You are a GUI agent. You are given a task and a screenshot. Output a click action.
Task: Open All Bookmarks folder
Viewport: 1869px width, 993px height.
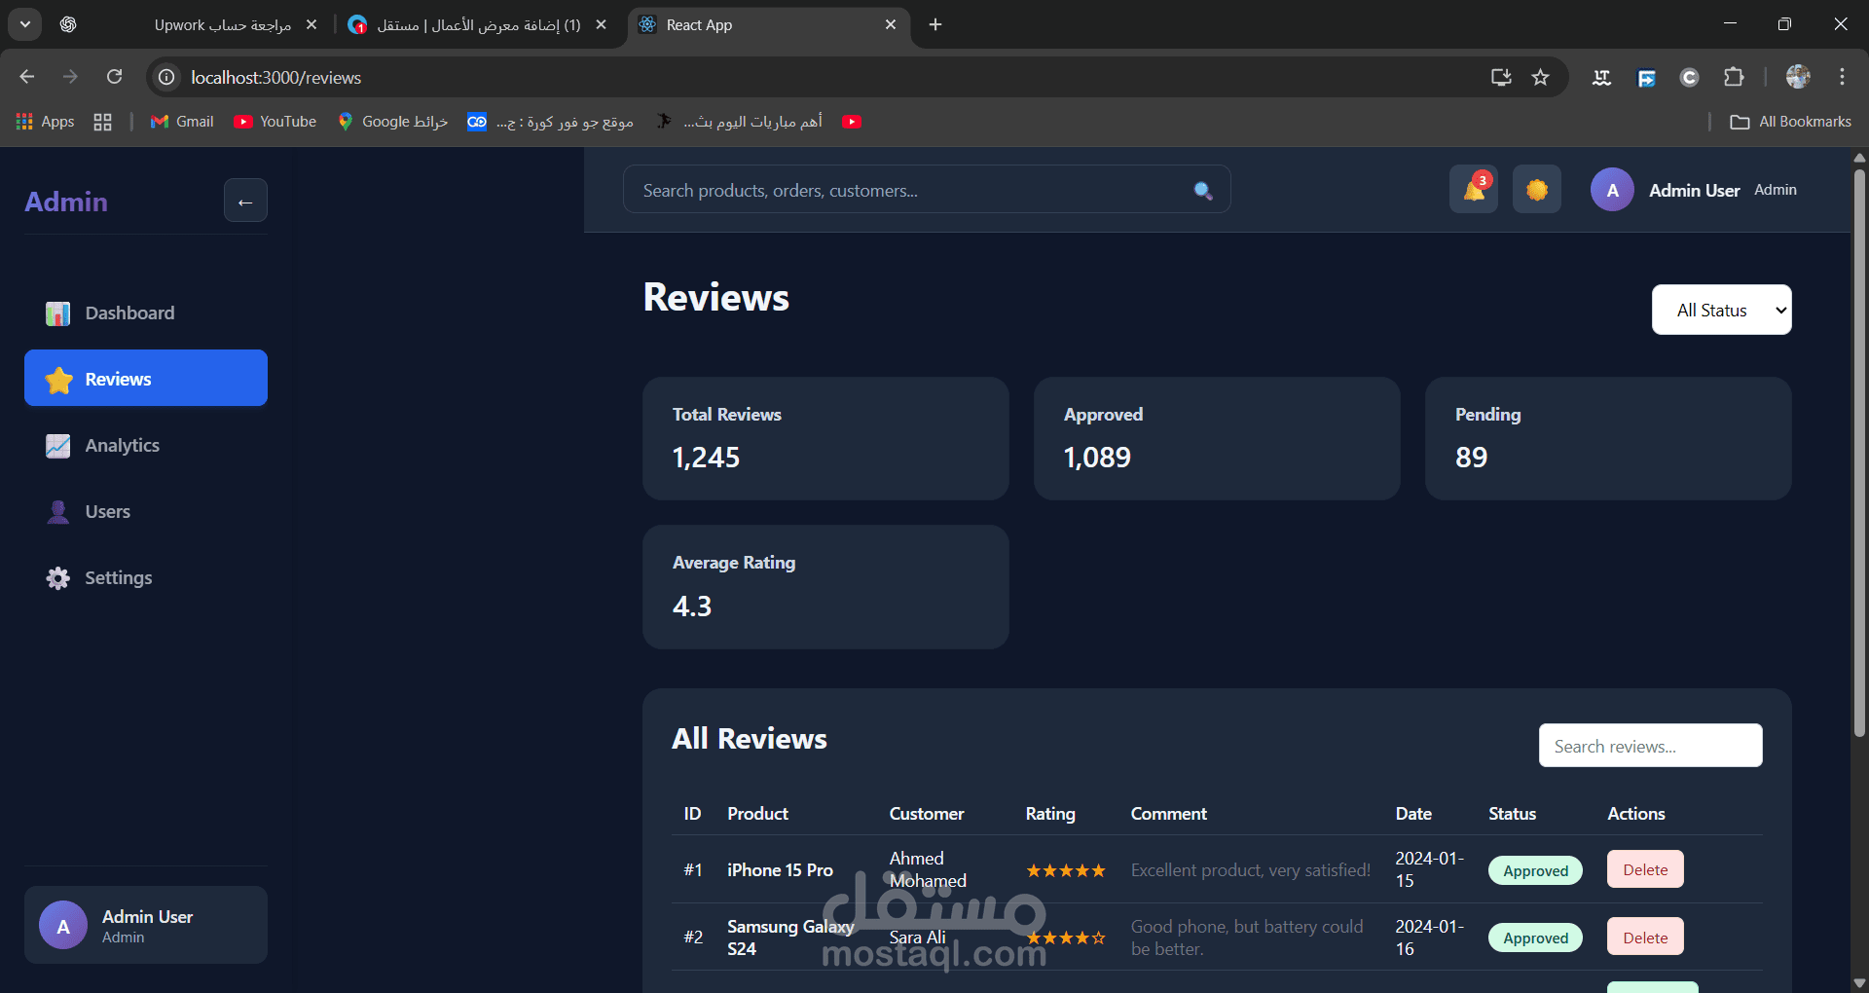[x=1791, y=122]
